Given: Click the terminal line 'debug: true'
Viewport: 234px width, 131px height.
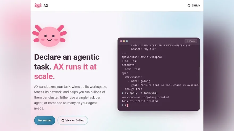Looking at the screenshot, I should 133,89.
